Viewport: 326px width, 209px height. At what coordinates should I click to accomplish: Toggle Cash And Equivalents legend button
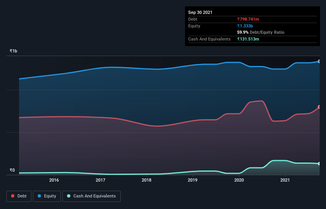tap(91, 196)
